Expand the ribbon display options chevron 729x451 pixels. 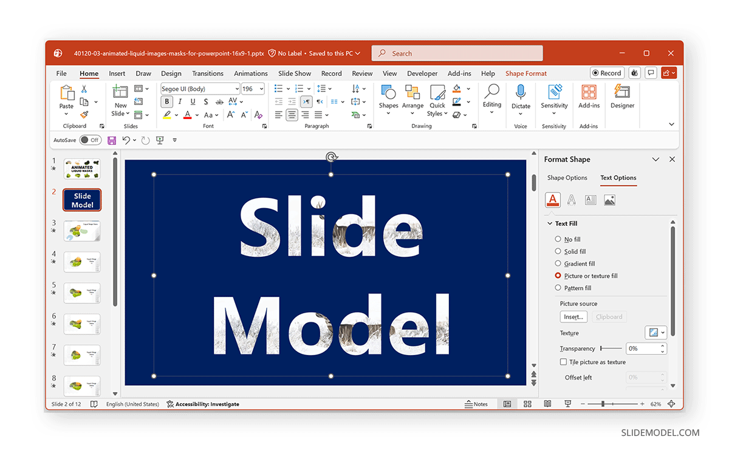(x=671, y=124)
